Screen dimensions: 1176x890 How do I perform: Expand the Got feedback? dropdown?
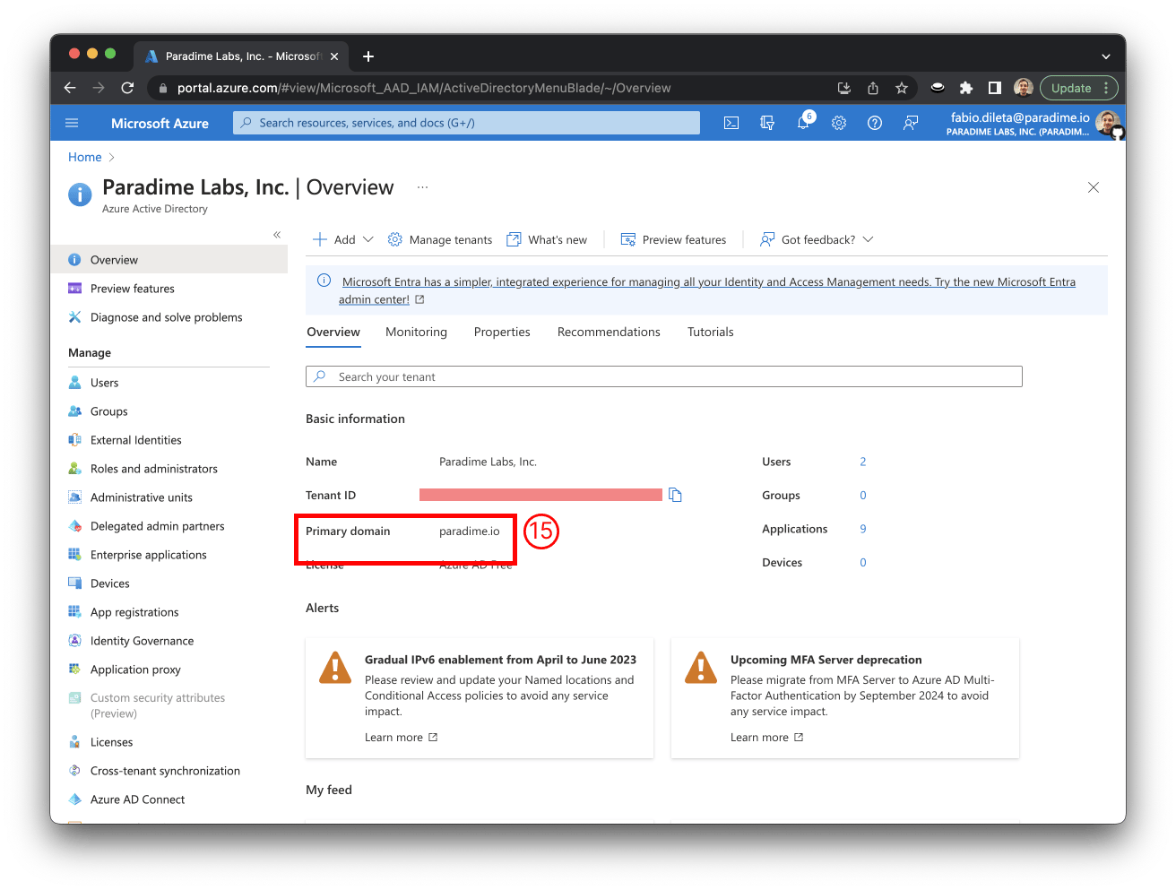click(817, 239)
